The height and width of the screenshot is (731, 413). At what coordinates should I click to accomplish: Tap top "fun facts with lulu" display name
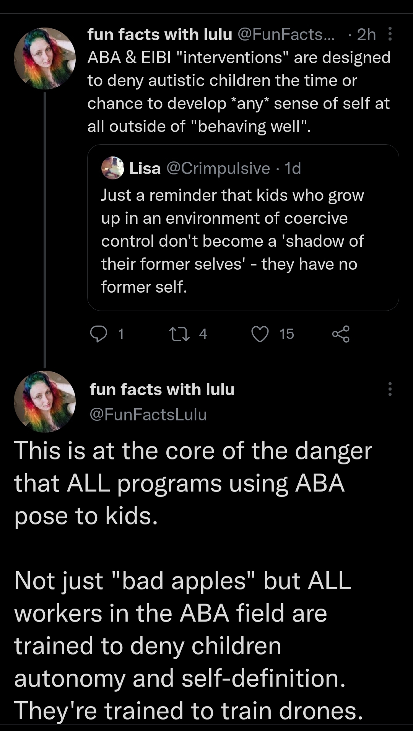point(160,35)
